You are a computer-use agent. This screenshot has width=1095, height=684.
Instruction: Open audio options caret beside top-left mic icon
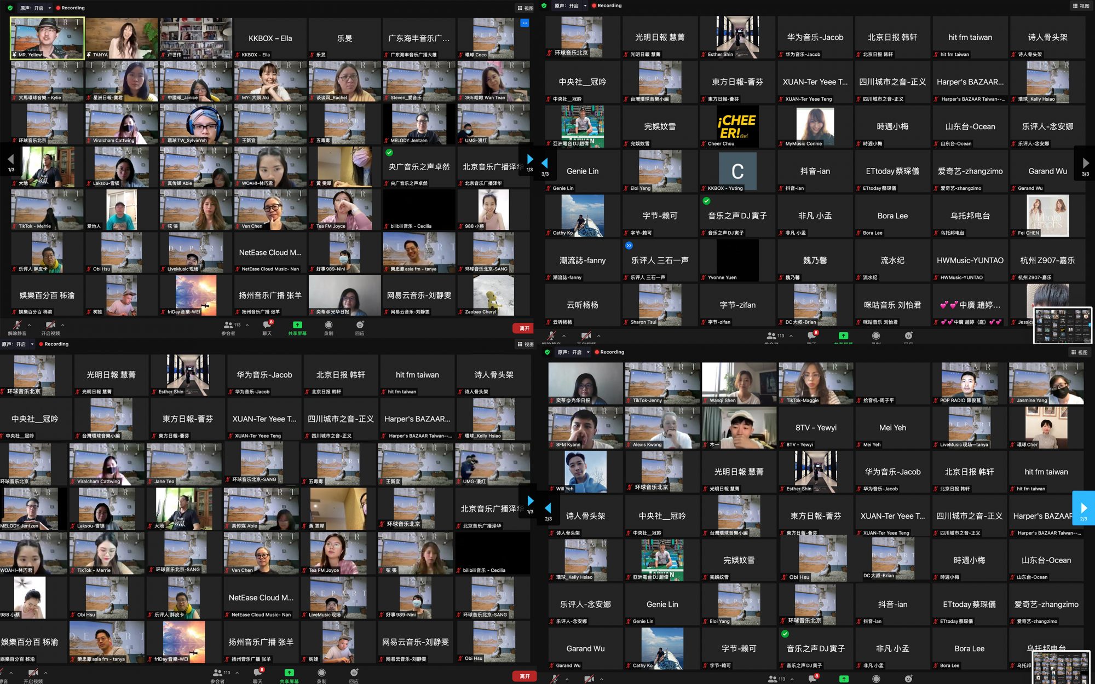[29, 325]
